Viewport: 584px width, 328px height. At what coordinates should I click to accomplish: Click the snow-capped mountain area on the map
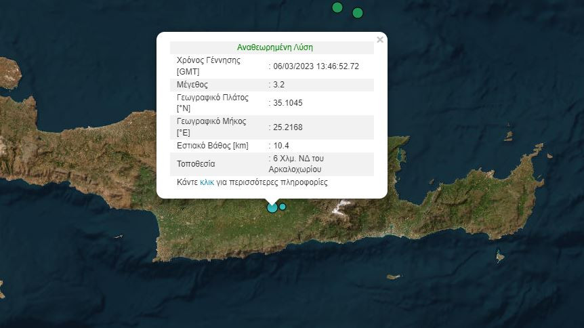tap(341, 207)
